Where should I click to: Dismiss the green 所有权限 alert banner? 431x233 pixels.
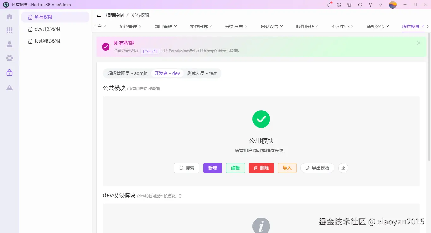click(x=418, y=43)
